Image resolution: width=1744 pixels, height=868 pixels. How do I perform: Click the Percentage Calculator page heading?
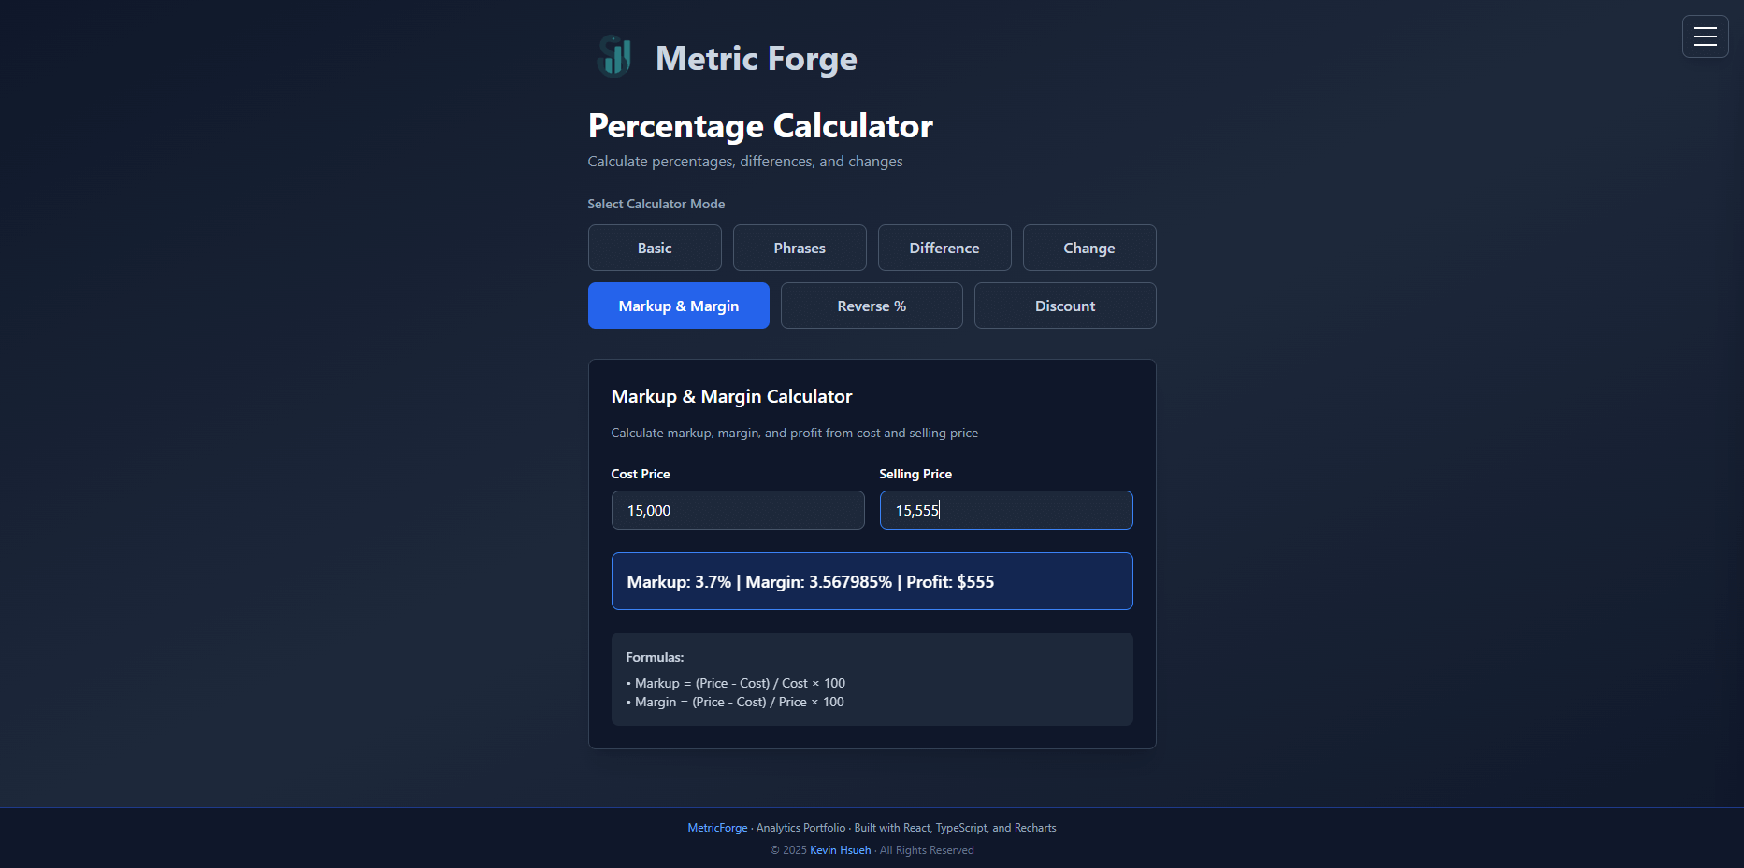[x=760, y=126]
